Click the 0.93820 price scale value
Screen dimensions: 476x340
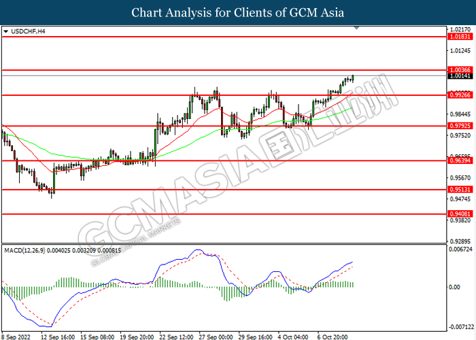pyautogui.click(x=460, y=220)
